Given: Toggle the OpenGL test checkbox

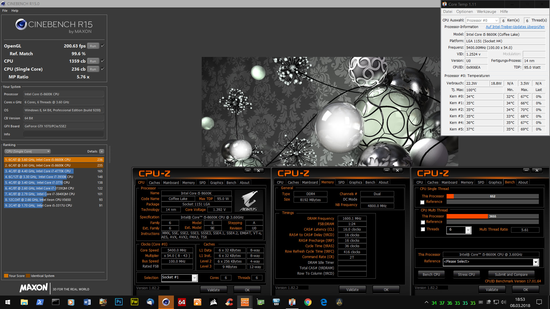Looking at the screenshot, I should tap(103, 46).
